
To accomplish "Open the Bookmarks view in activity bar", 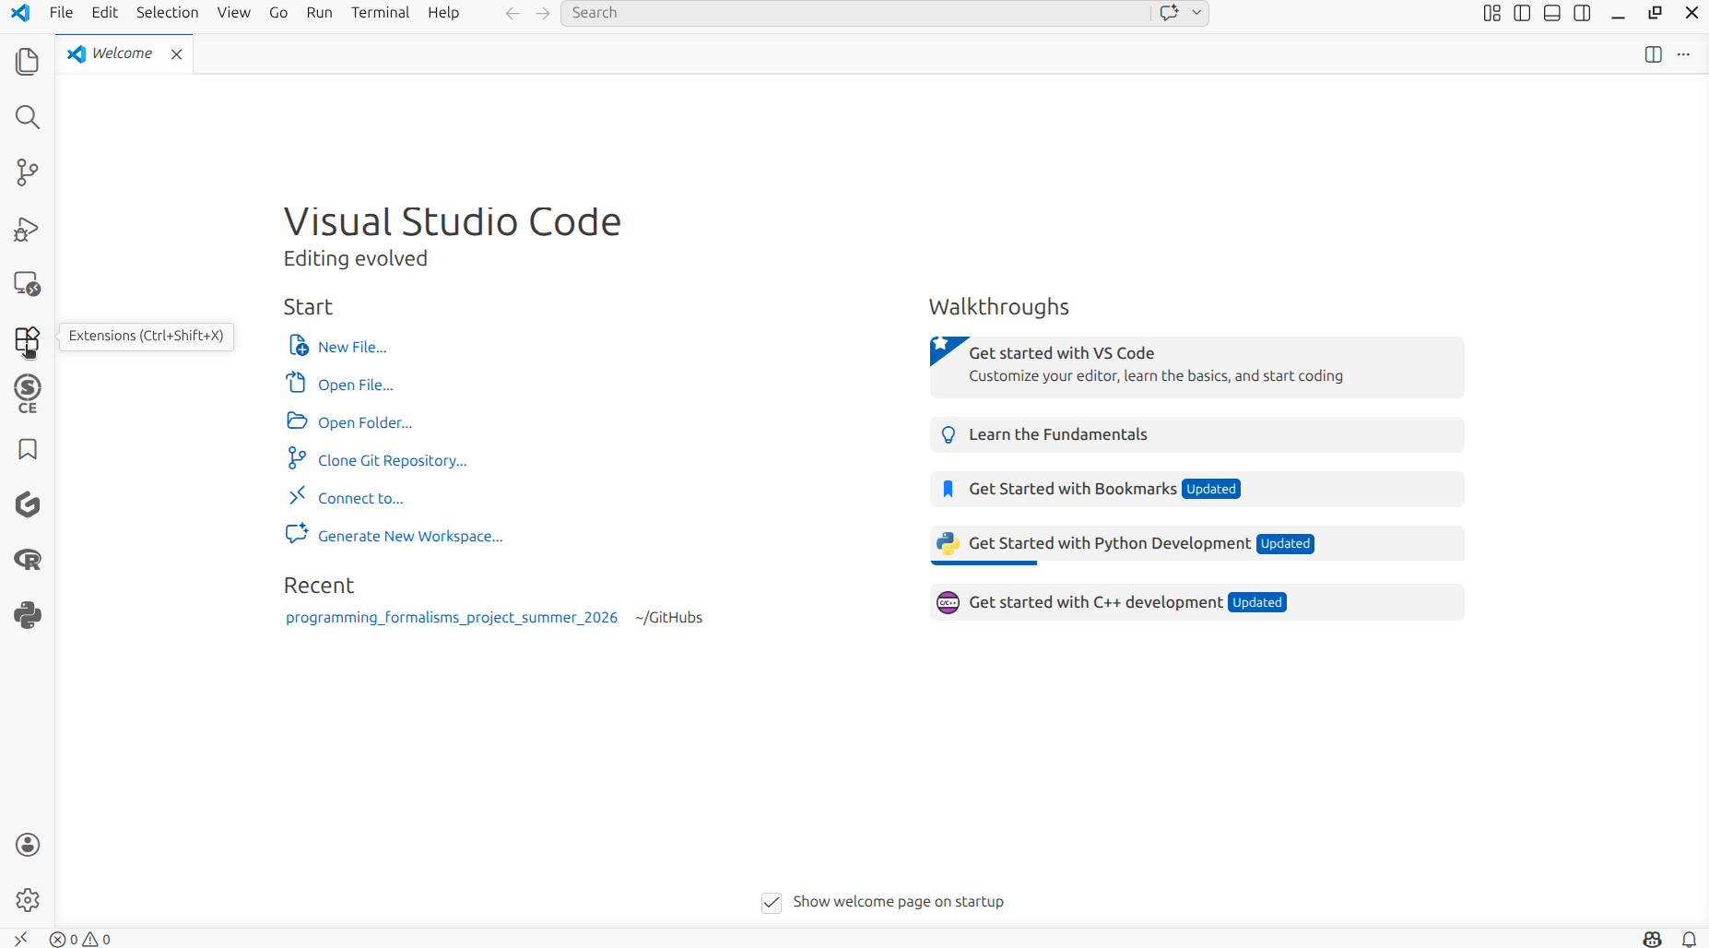I will [x=28, y=449].
